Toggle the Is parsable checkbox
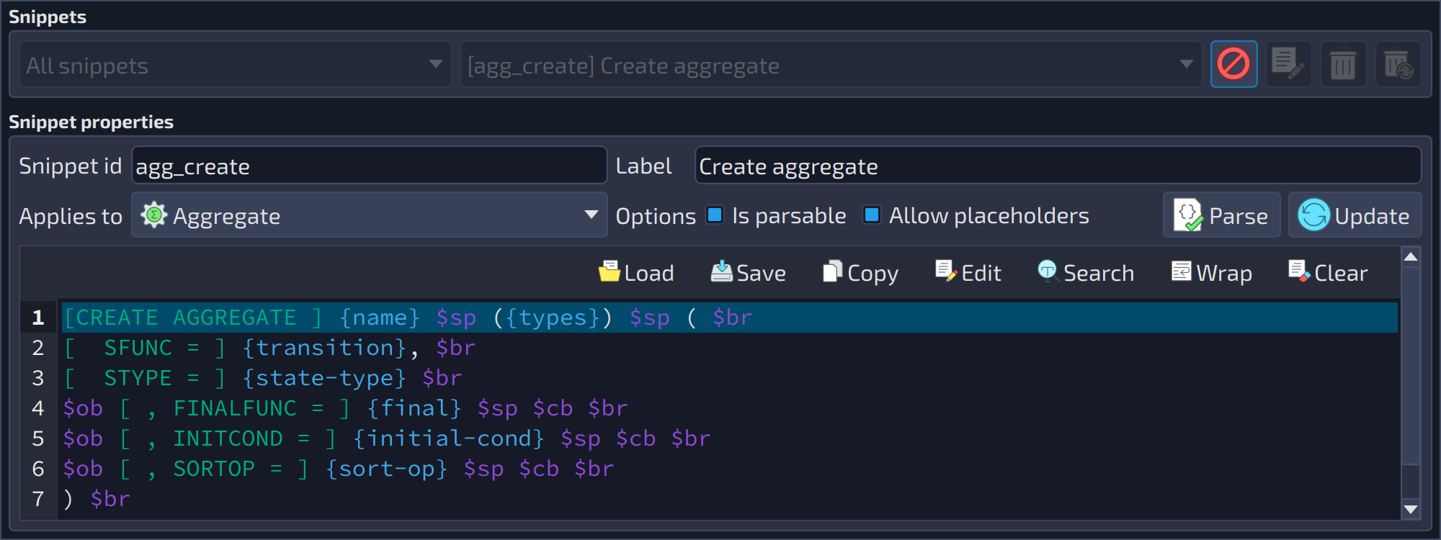This screenshot has width=1441, height=540. [715, 215]
